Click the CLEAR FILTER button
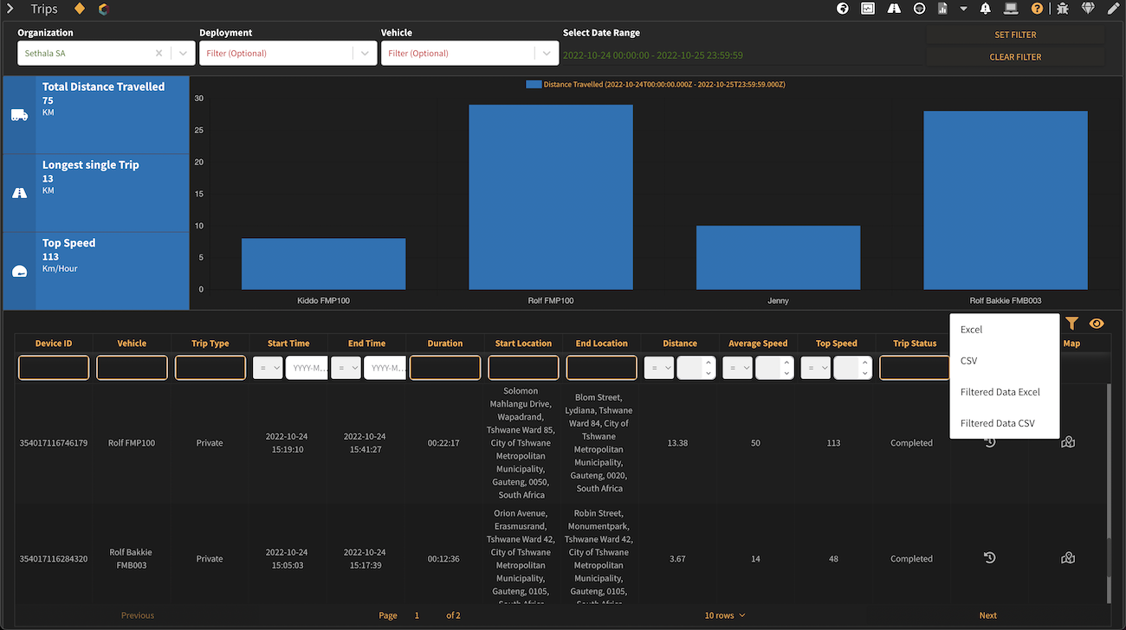Viewport: 1126px width, 630px height. 1015,57
